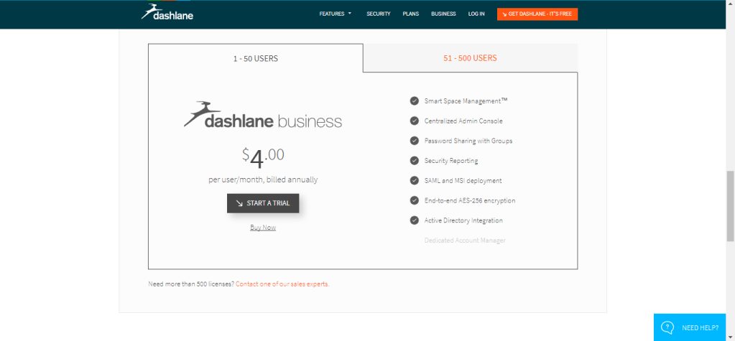Viewport: 735px width, 341px height.
Task: Click the $4.00 price text
Action: [263, 158]
